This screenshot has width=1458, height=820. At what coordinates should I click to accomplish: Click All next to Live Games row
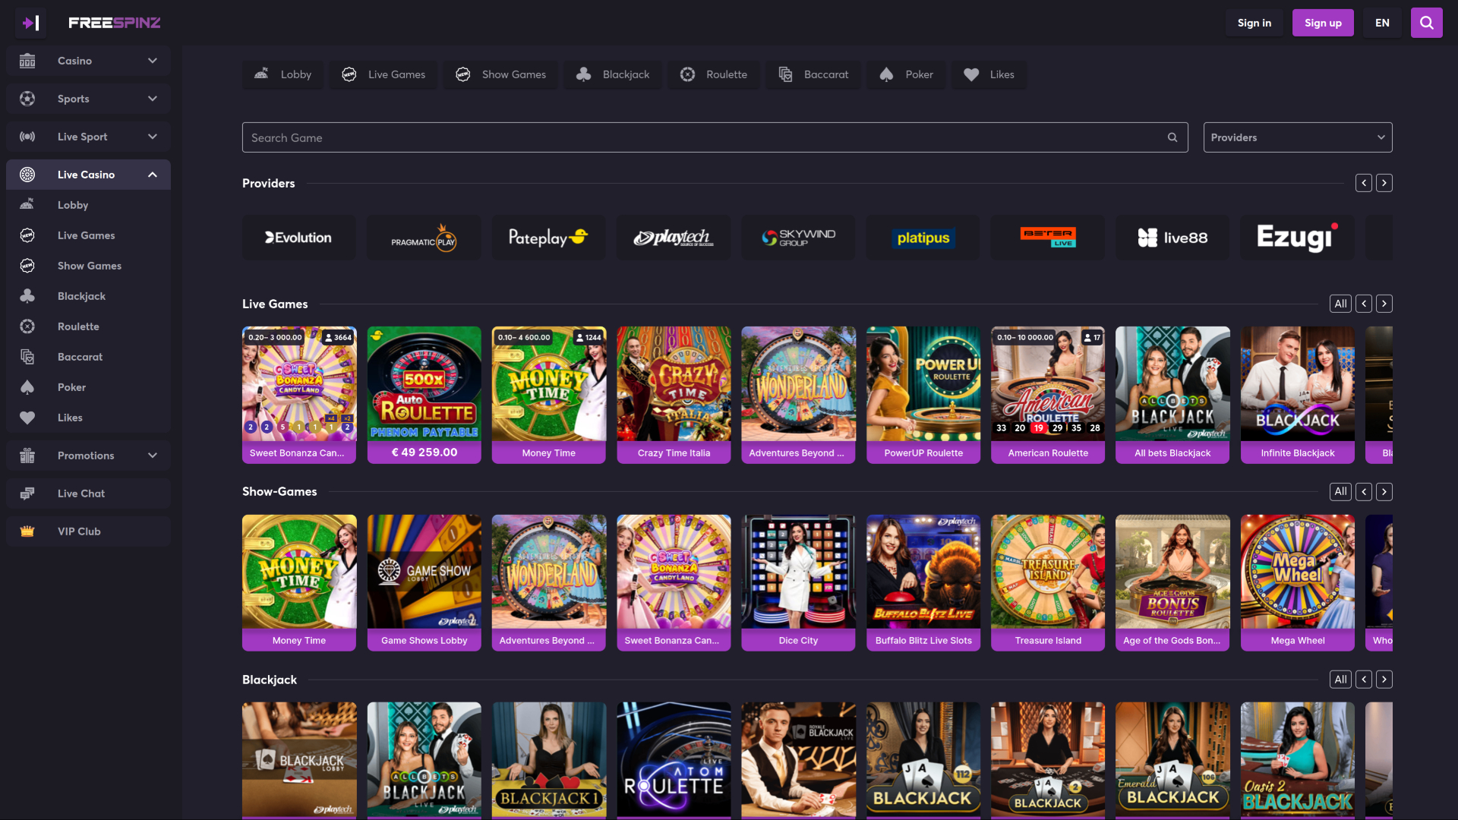click(1340, 303)
